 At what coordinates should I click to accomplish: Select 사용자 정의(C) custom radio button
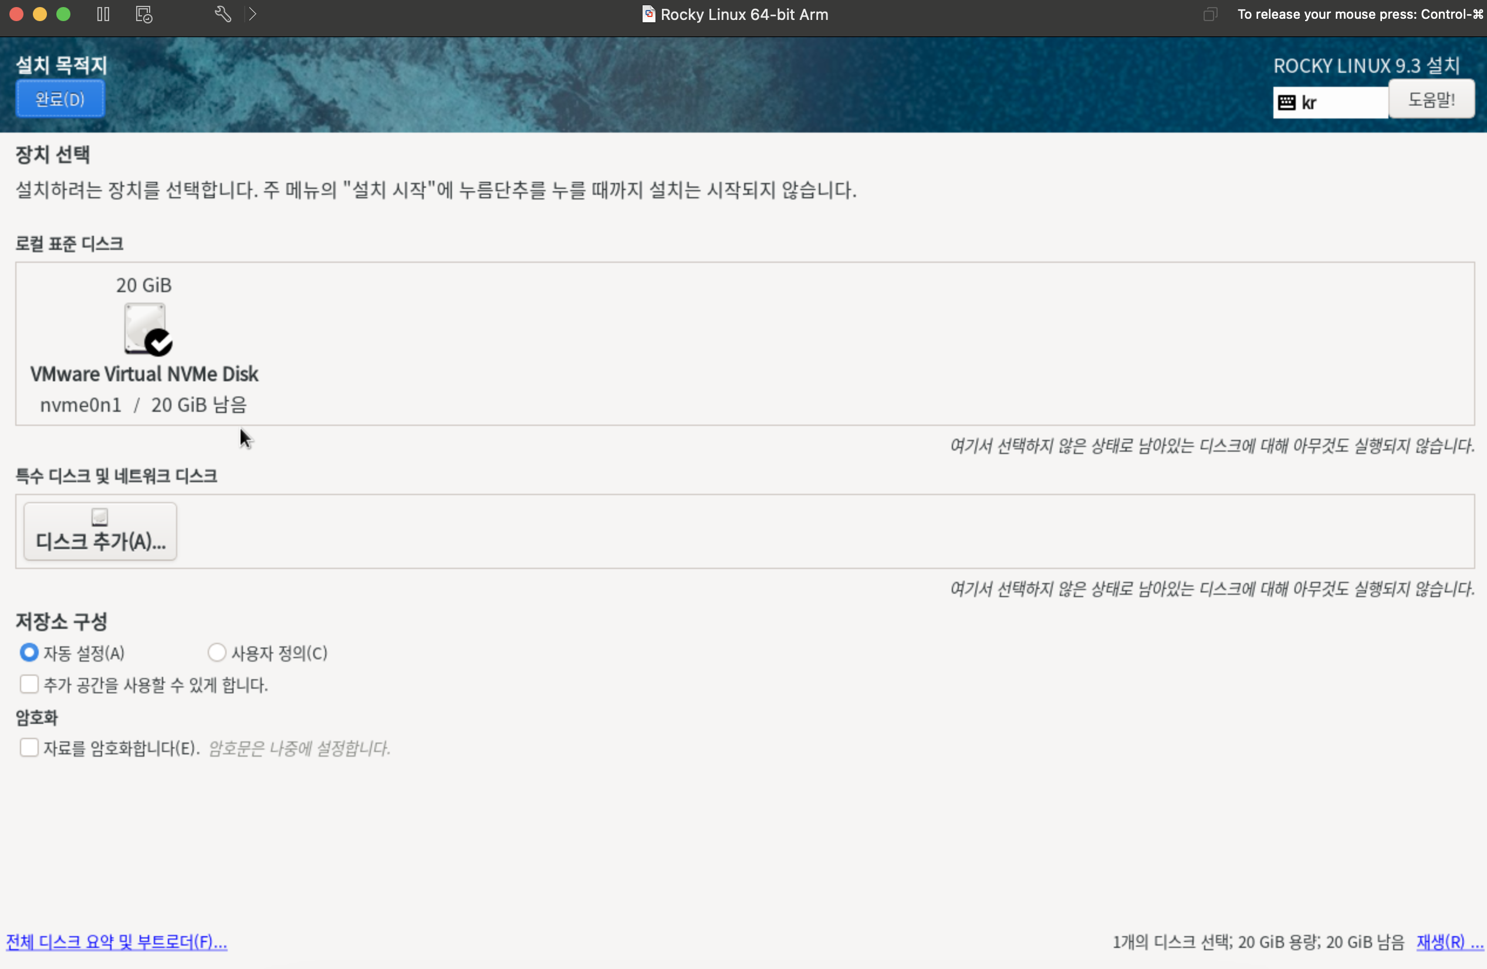[216, 653]
